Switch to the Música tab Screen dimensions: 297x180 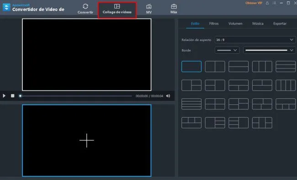tap(258, 24)
